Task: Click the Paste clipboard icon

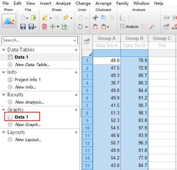Action: coord(95,27)
